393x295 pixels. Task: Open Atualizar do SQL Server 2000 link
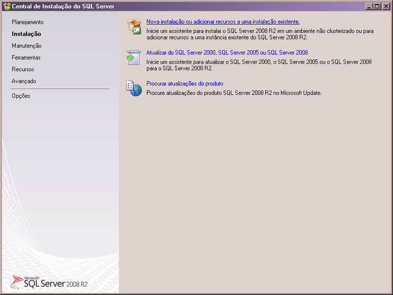[227, 53]
